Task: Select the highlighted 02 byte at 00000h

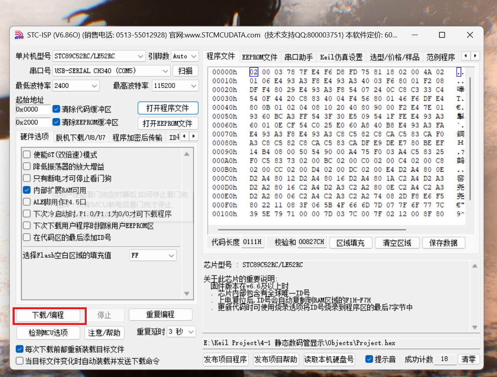Action: point(253,72)
